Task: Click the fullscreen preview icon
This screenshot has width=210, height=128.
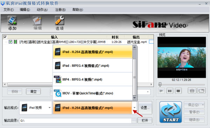Action: (202, 91)
